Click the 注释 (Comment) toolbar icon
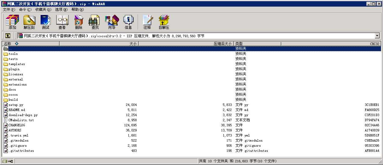 [x=147, y=22]
